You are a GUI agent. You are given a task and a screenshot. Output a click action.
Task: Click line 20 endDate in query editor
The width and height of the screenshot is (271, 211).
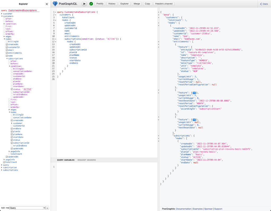point(74,63)
